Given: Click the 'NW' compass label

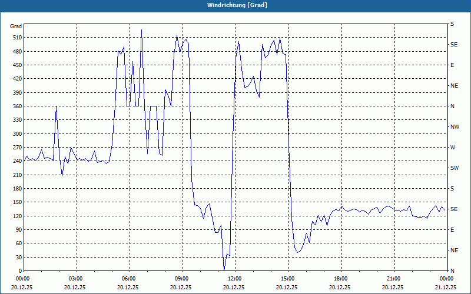Looking at the screenshot, I should tap(455, 127).
